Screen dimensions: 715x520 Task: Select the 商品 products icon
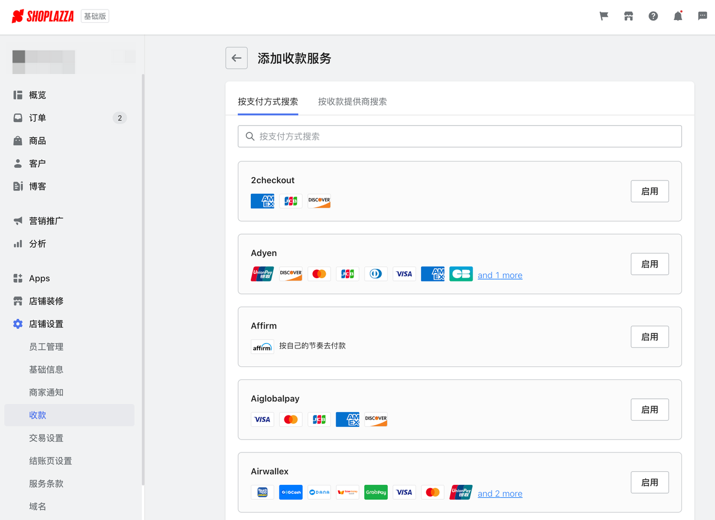tap(17, 140)
